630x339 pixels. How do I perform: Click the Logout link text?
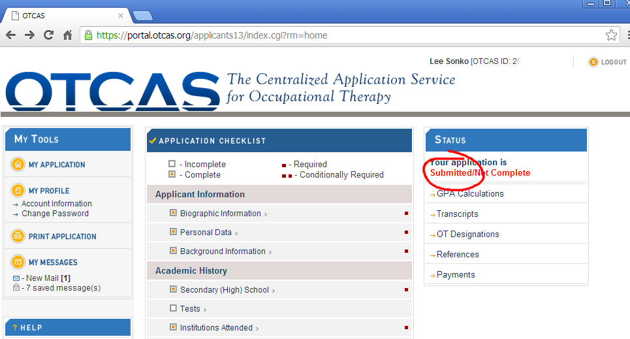614,62
